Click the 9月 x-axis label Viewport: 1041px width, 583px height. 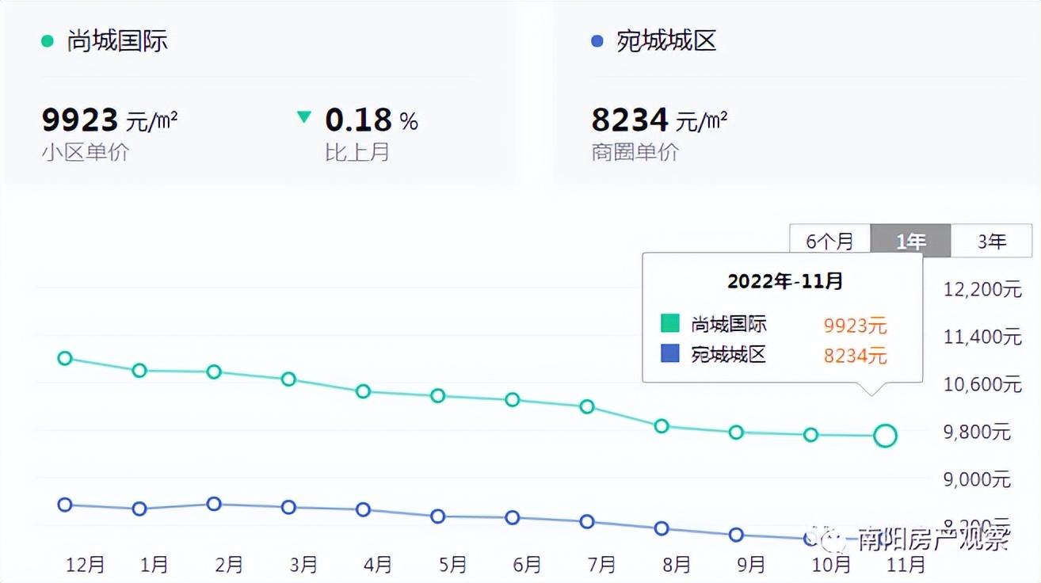(751, 564)
